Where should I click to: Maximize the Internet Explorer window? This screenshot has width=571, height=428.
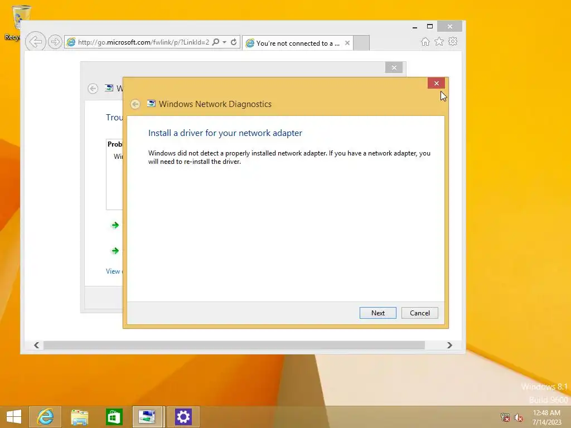[430, 26]
